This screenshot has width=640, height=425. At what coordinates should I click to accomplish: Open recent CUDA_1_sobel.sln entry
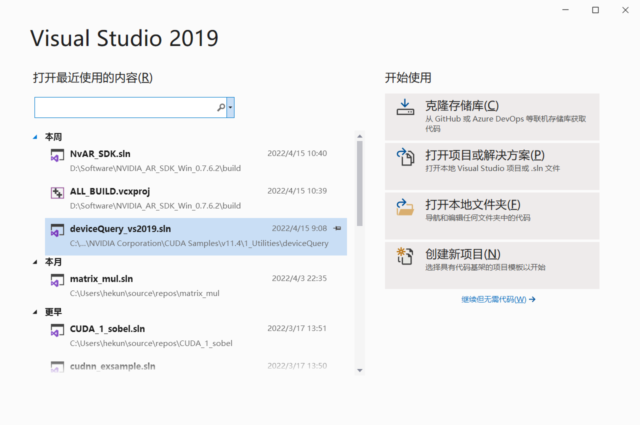pyautogui.click(x=196, y=336)
